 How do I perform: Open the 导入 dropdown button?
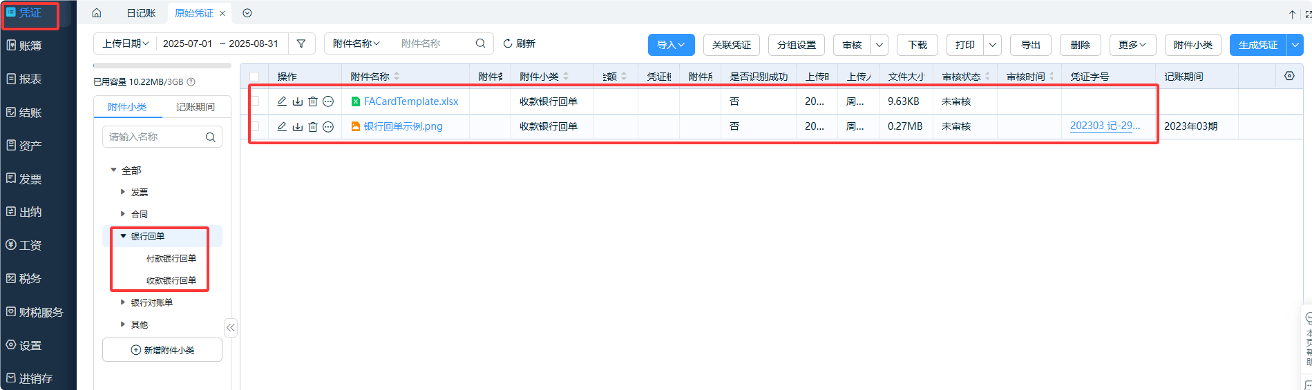coord(671,45)
